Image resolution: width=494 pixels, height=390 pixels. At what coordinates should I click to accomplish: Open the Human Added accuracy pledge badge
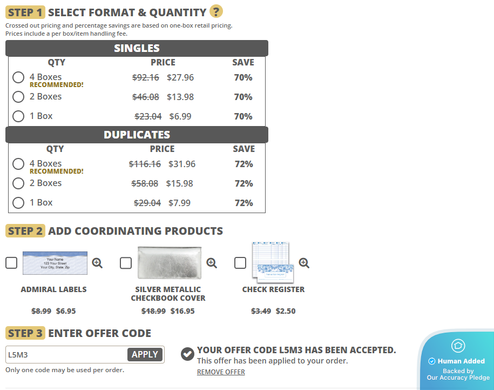(x=457, y=361)
